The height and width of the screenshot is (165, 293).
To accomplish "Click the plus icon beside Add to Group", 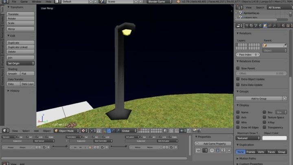I will (285, 99).
